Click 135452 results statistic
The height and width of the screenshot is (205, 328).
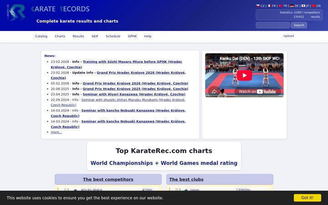[x=307, y=17]
